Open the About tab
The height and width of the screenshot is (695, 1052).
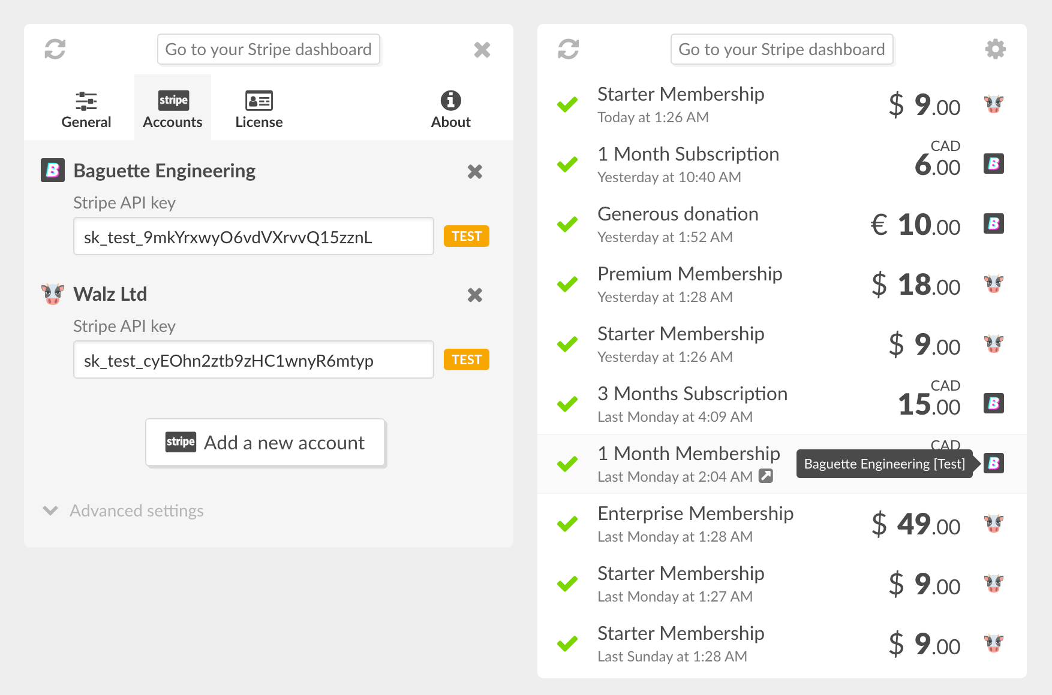point(450,109)
